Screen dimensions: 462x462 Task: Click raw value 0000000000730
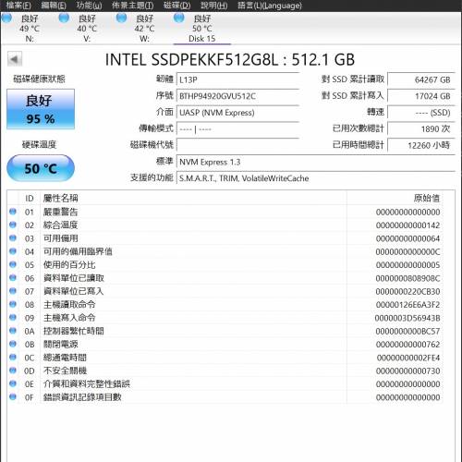(407, 371)
